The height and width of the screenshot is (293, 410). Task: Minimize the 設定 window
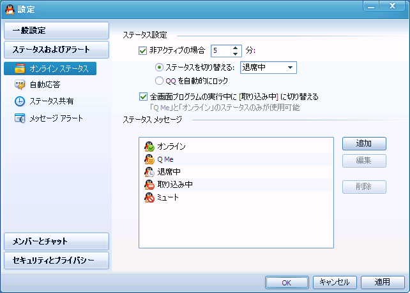point(371,6)
